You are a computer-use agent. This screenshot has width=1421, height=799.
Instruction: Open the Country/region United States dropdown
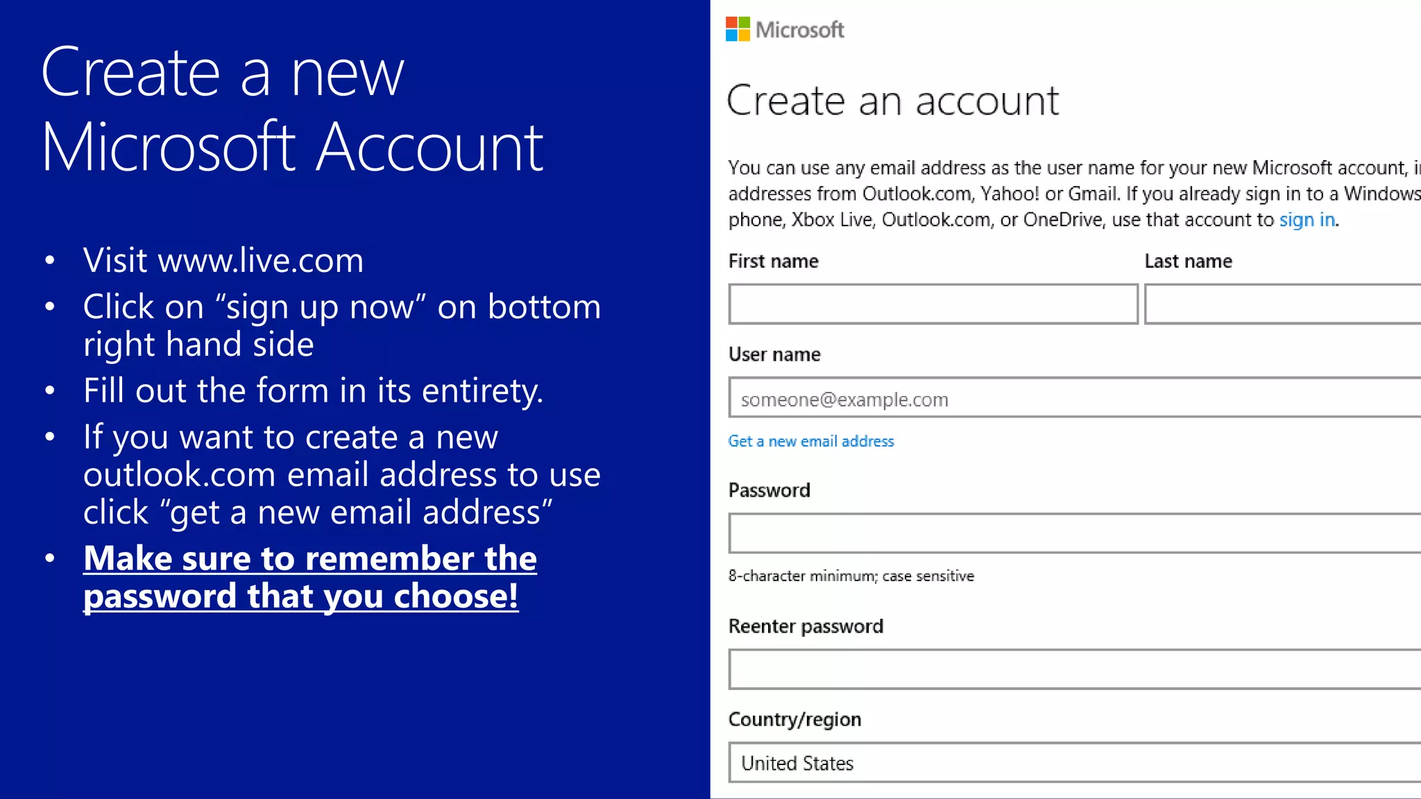(1074, 763)
